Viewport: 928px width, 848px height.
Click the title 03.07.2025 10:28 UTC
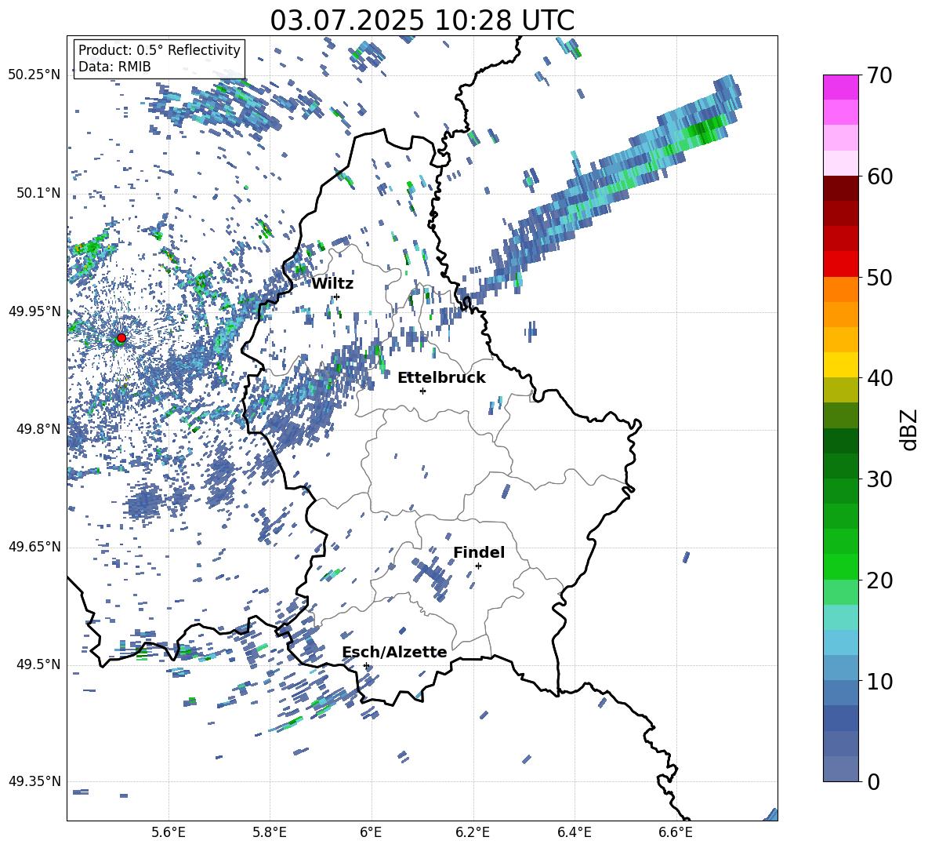422,20
